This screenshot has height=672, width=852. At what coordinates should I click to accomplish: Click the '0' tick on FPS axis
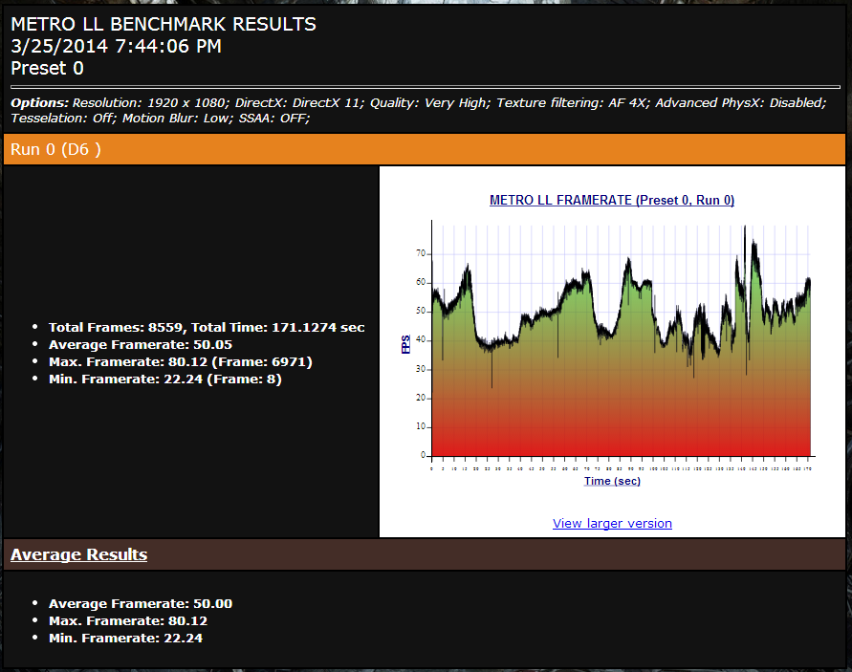[423, 455]
